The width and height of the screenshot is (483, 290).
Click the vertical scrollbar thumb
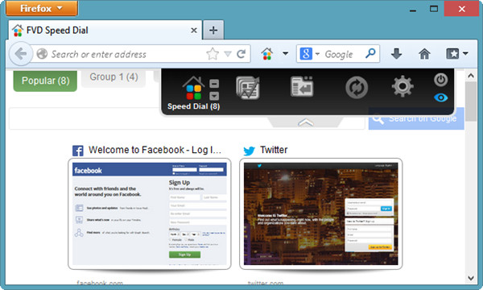click(x=471, y=101)
